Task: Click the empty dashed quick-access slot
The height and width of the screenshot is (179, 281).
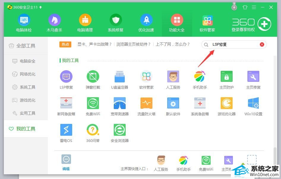Action: pos(252,159)
